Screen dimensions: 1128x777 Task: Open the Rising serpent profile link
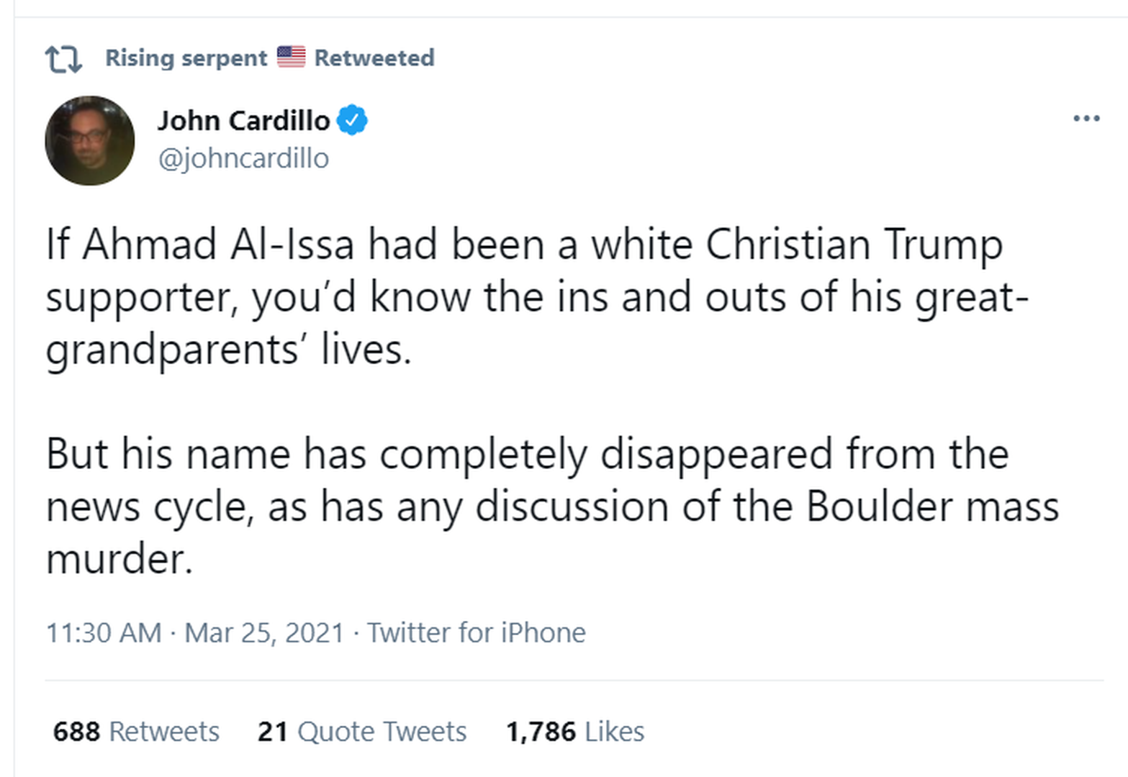186,58
